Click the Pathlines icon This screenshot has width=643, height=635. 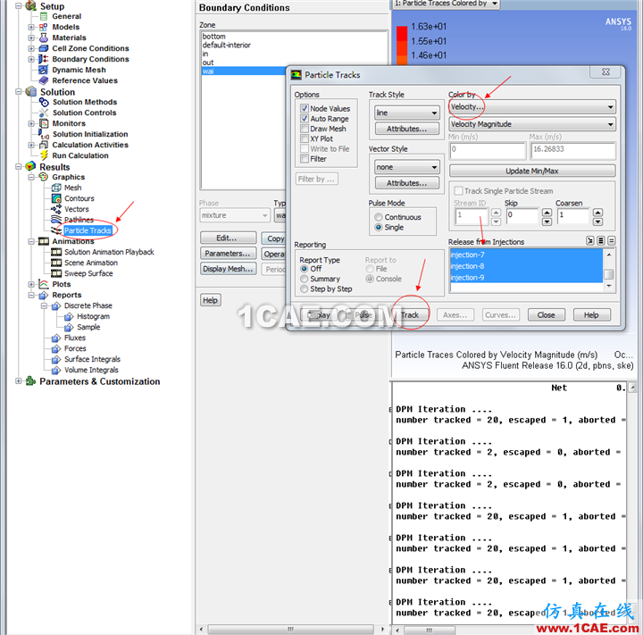[56, 220]
